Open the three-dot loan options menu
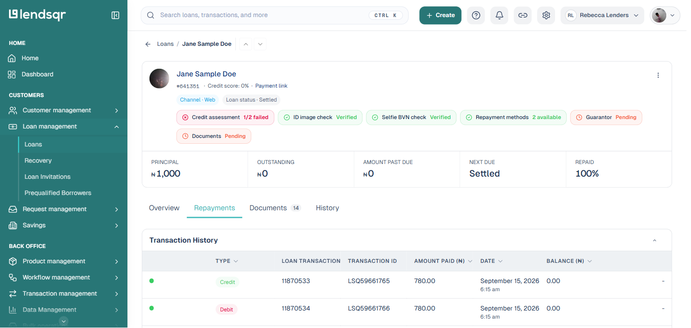Image resolution: width=691 pixels, height=328 pixels. (658, 75)
